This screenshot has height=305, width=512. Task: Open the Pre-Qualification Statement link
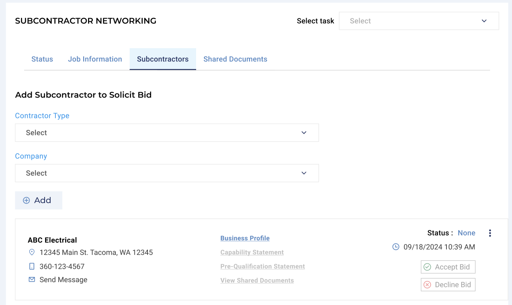(262, 266)
